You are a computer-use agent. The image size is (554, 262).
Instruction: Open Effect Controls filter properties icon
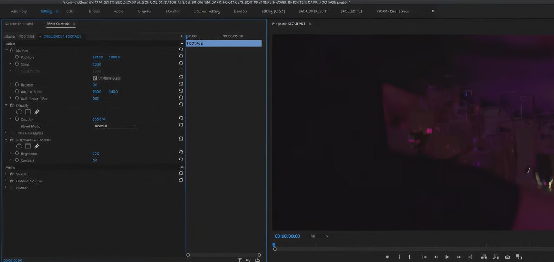(x=239, y=260)
